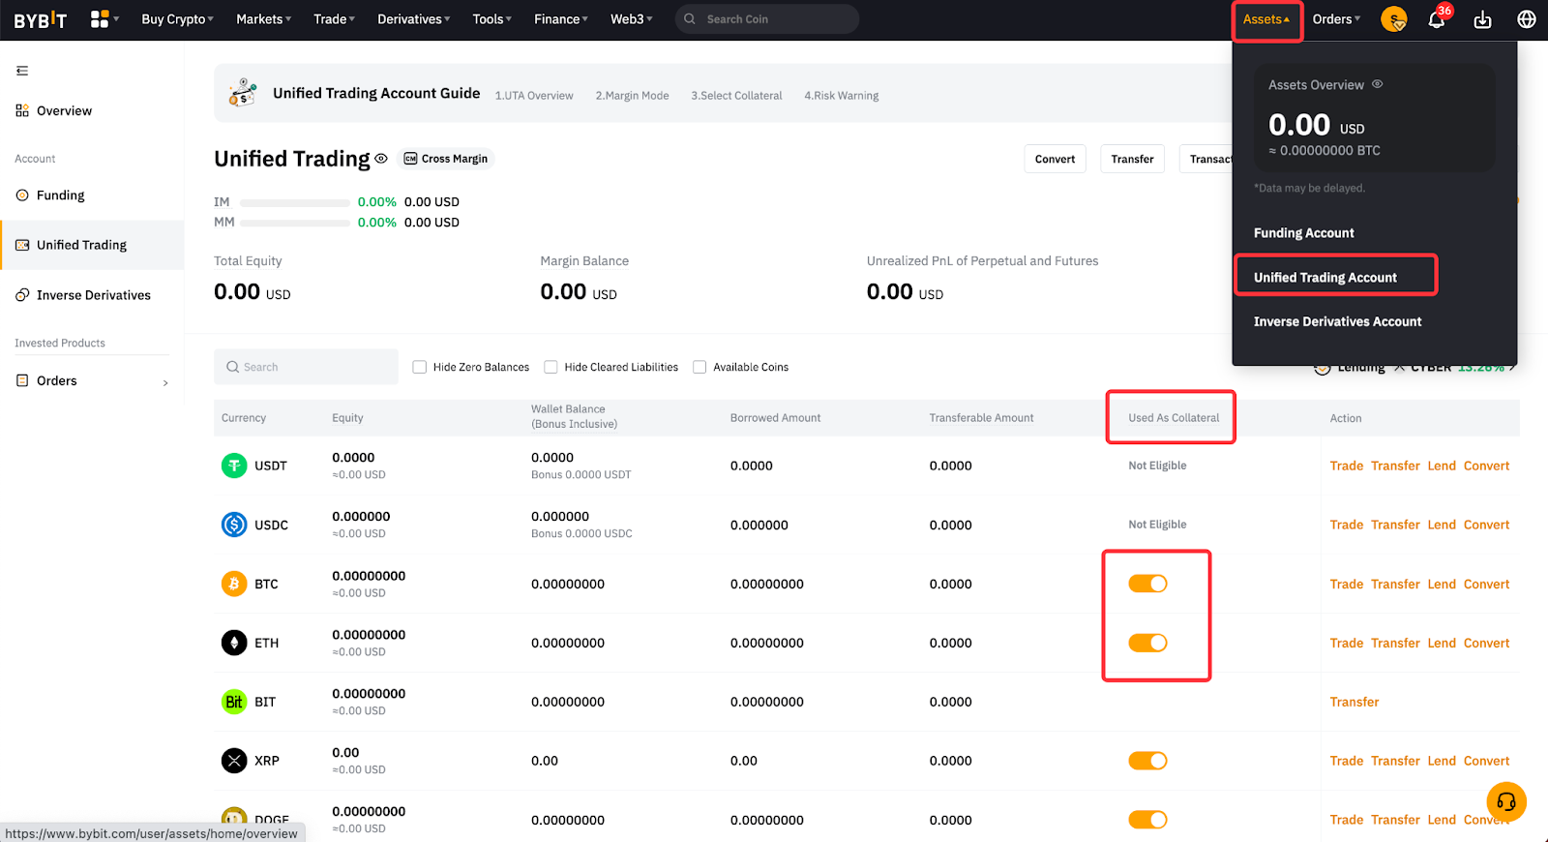The width and height of the screenshot is (1548, 842).
Task: Enable the Available Coins checkbox
Action: pyautogui.click(x=700, y=367)
